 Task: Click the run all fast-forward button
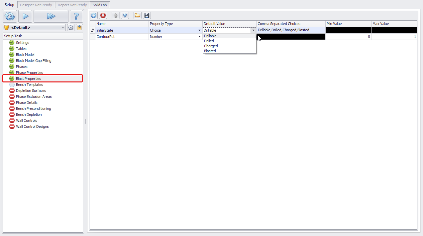[x=51, y=16]
